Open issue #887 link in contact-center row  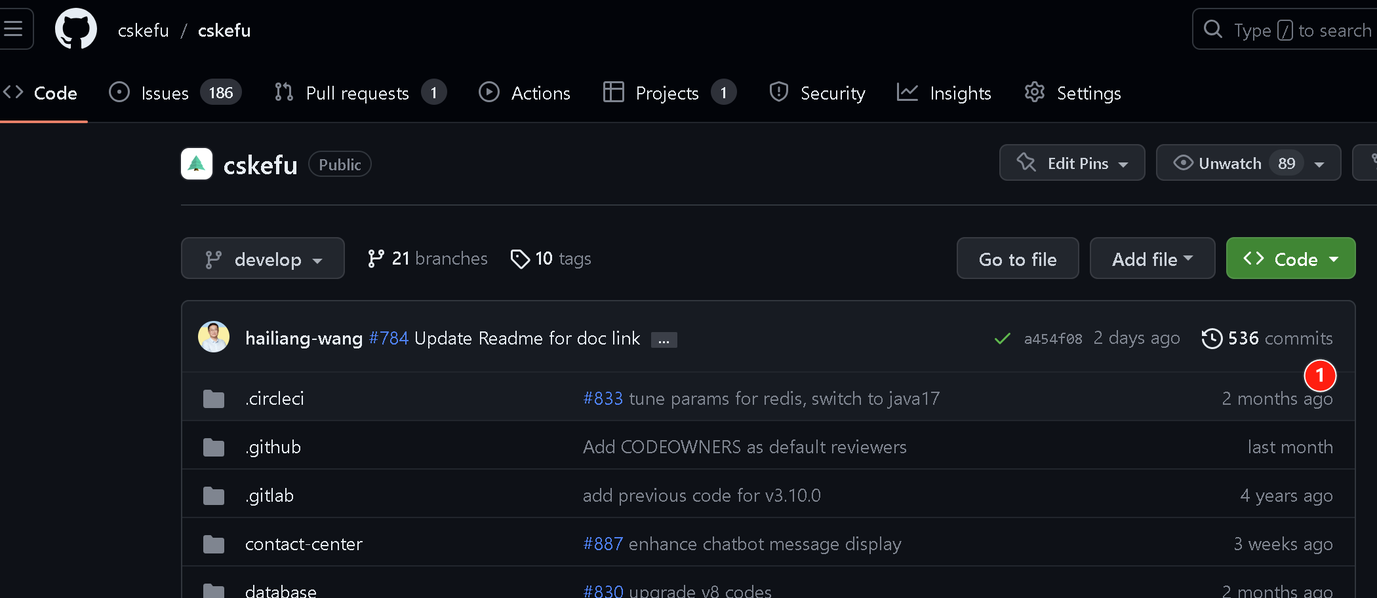(x=603, y=544)
